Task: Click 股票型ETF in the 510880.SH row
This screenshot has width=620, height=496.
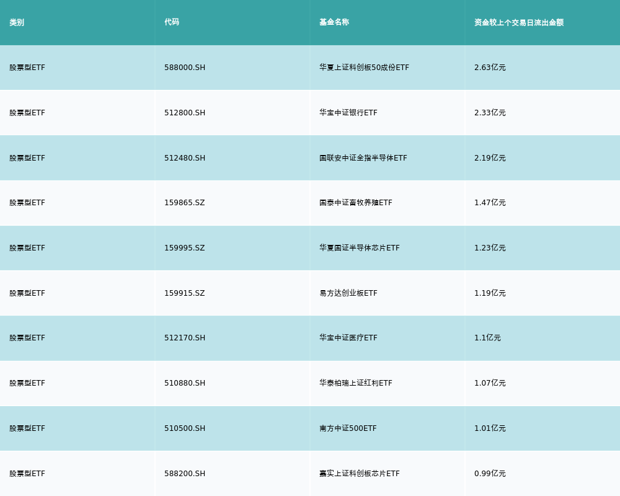Action: (x=27, y=383)
